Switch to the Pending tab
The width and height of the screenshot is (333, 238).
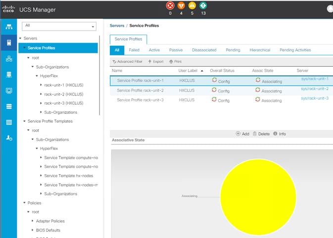tap(233, 50)
